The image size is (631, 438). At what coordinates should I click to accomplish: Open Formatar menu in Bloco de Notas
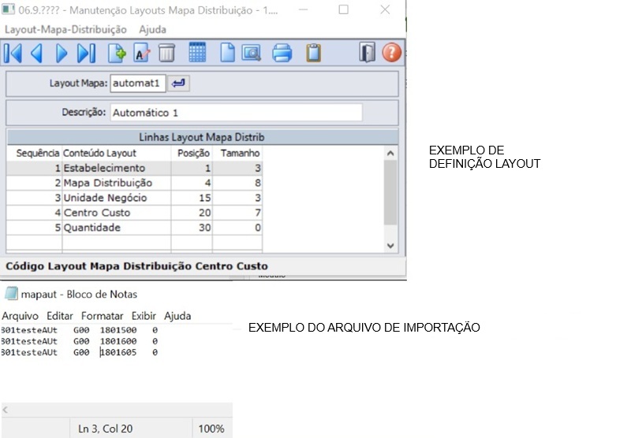(103, 316)
